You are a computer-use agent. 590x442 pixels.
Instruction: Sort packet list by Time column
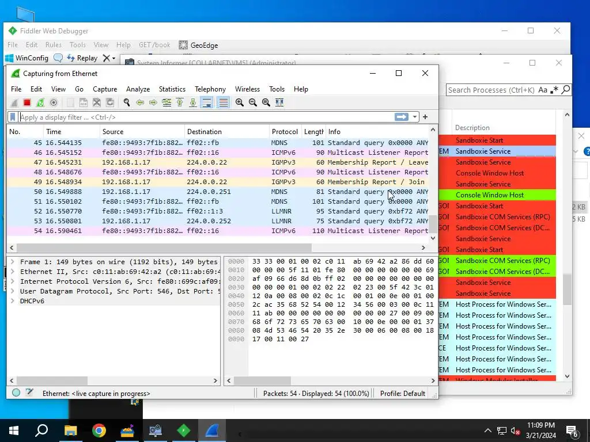71,132
